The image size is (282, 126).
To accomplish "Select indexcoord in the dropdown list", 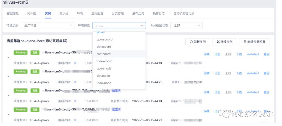I will click(x=119, y=61).
